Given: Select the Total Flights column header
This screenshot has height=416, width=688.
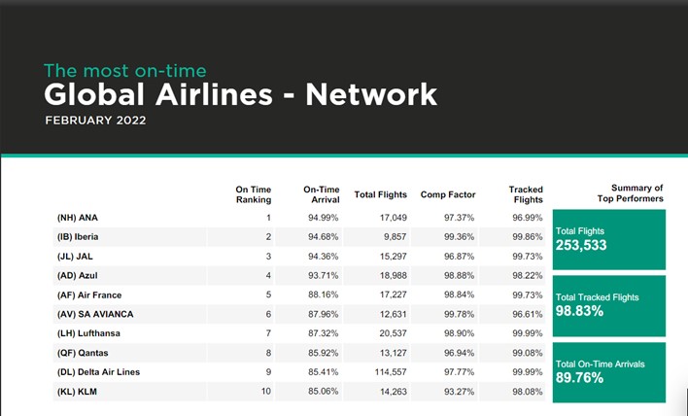Looking at the screenshot, I should [x=380, y=194].
